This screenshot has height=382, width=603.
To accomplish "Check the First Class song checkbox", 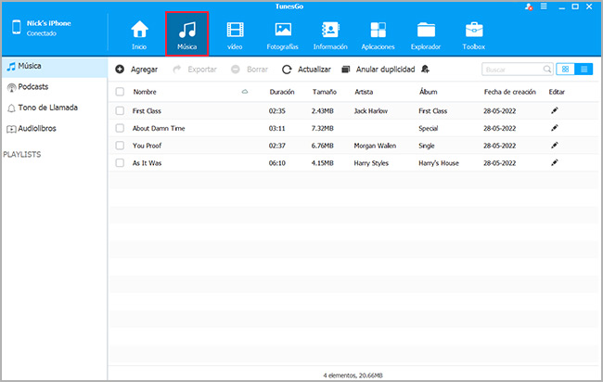I will pos(120,110).
